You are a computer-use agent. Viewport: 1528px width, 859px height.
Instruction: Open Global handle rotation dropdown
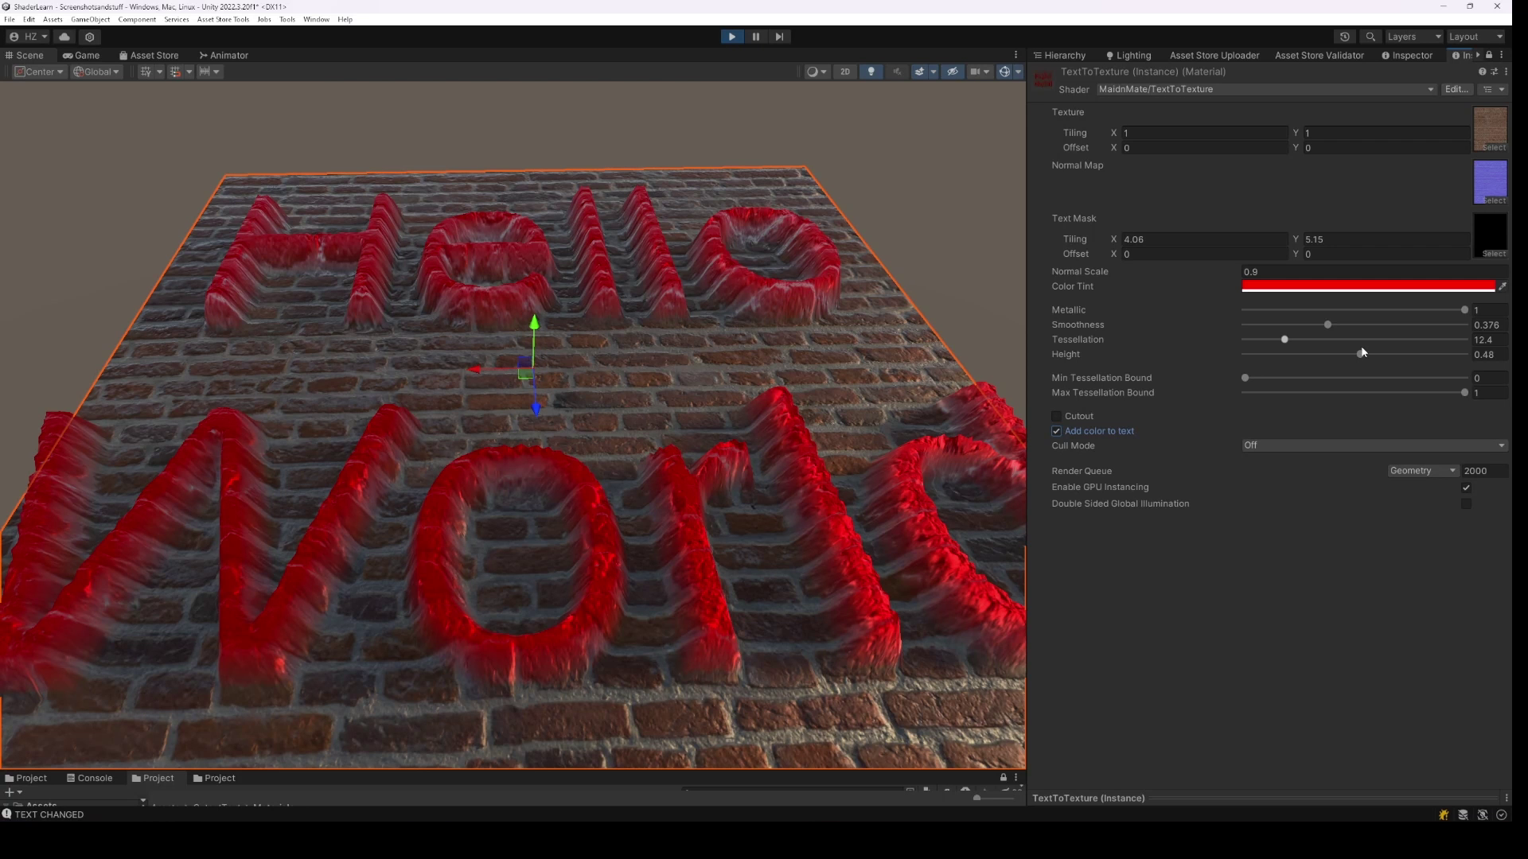(95, 72)
